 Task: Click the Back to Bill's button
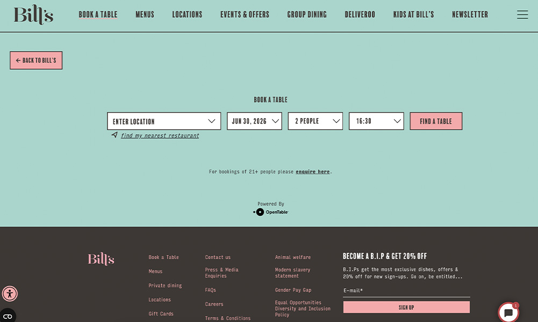36,60
